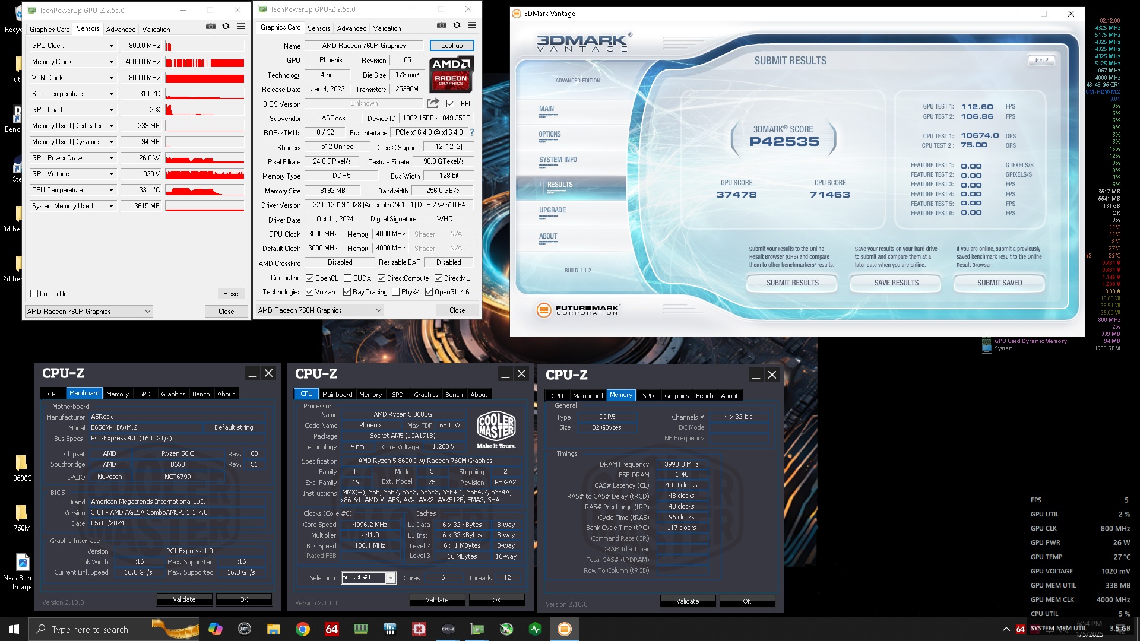The image size is (1140, 641).
Task: Toggle the UEFI checkbox
Action: [450, 104]
